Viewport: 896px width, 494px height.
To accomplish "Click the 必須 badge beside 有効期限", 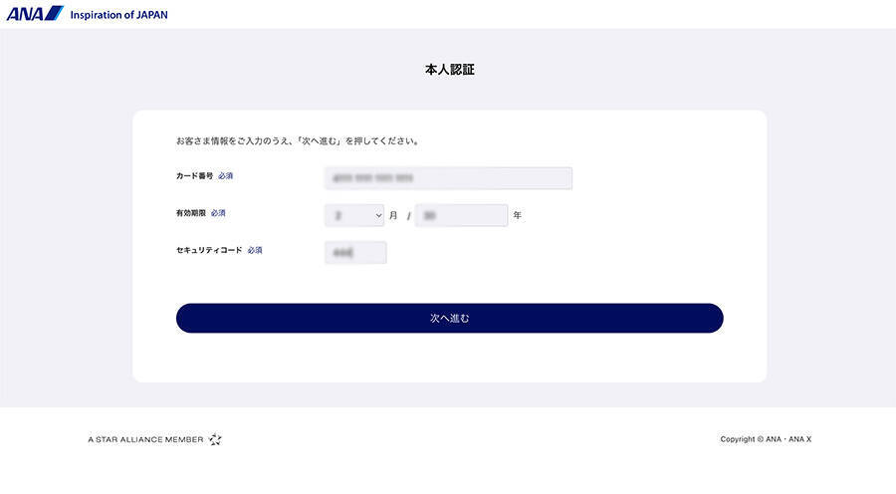I will [218, 213].
